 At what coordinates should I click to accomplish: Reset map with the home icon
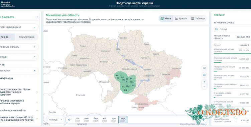[204, 75]
